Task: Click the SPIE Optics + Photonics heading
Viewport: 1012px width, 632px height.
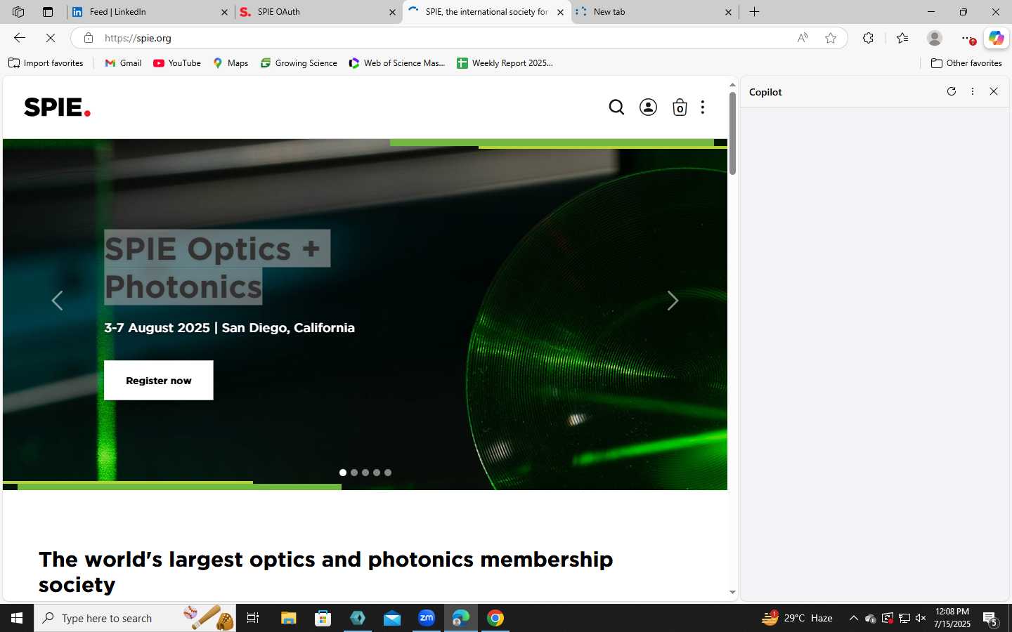Action: tap(216, 268)
